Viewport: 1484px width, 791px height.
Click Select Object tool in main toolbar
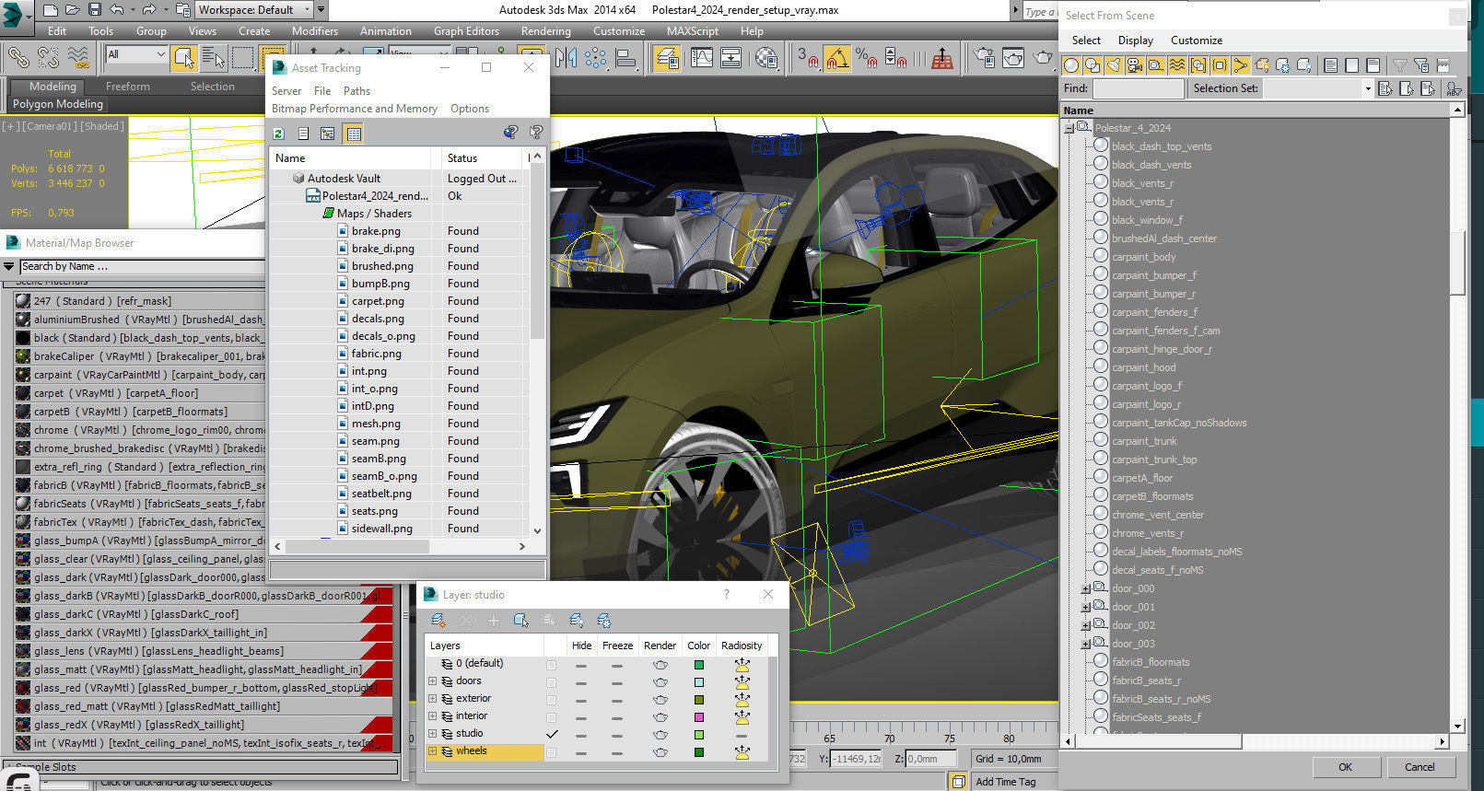click(x=183, y=58)
